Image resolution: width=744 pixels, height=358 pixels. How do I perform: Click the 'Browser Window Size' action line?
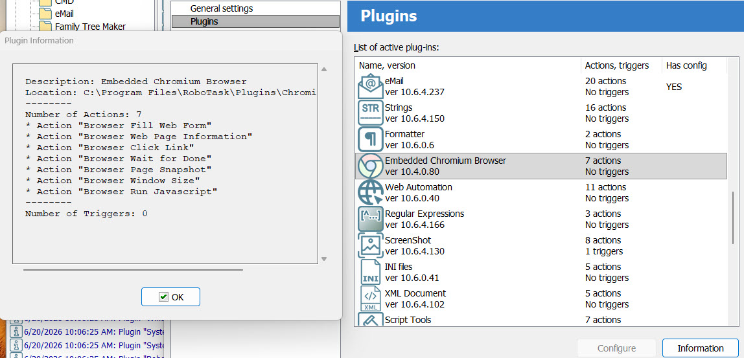tap(113, 181)
